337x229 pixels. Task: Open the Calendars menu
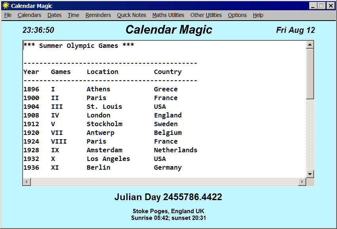click(29, 15)
